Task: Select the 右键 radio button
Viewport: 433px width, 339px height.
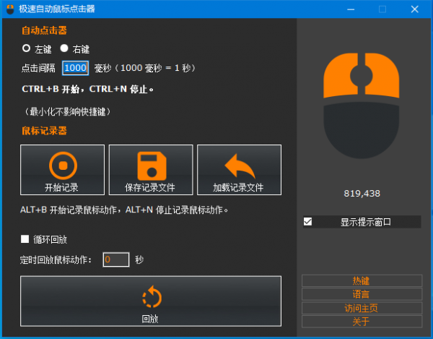Action: coord(64,48)
